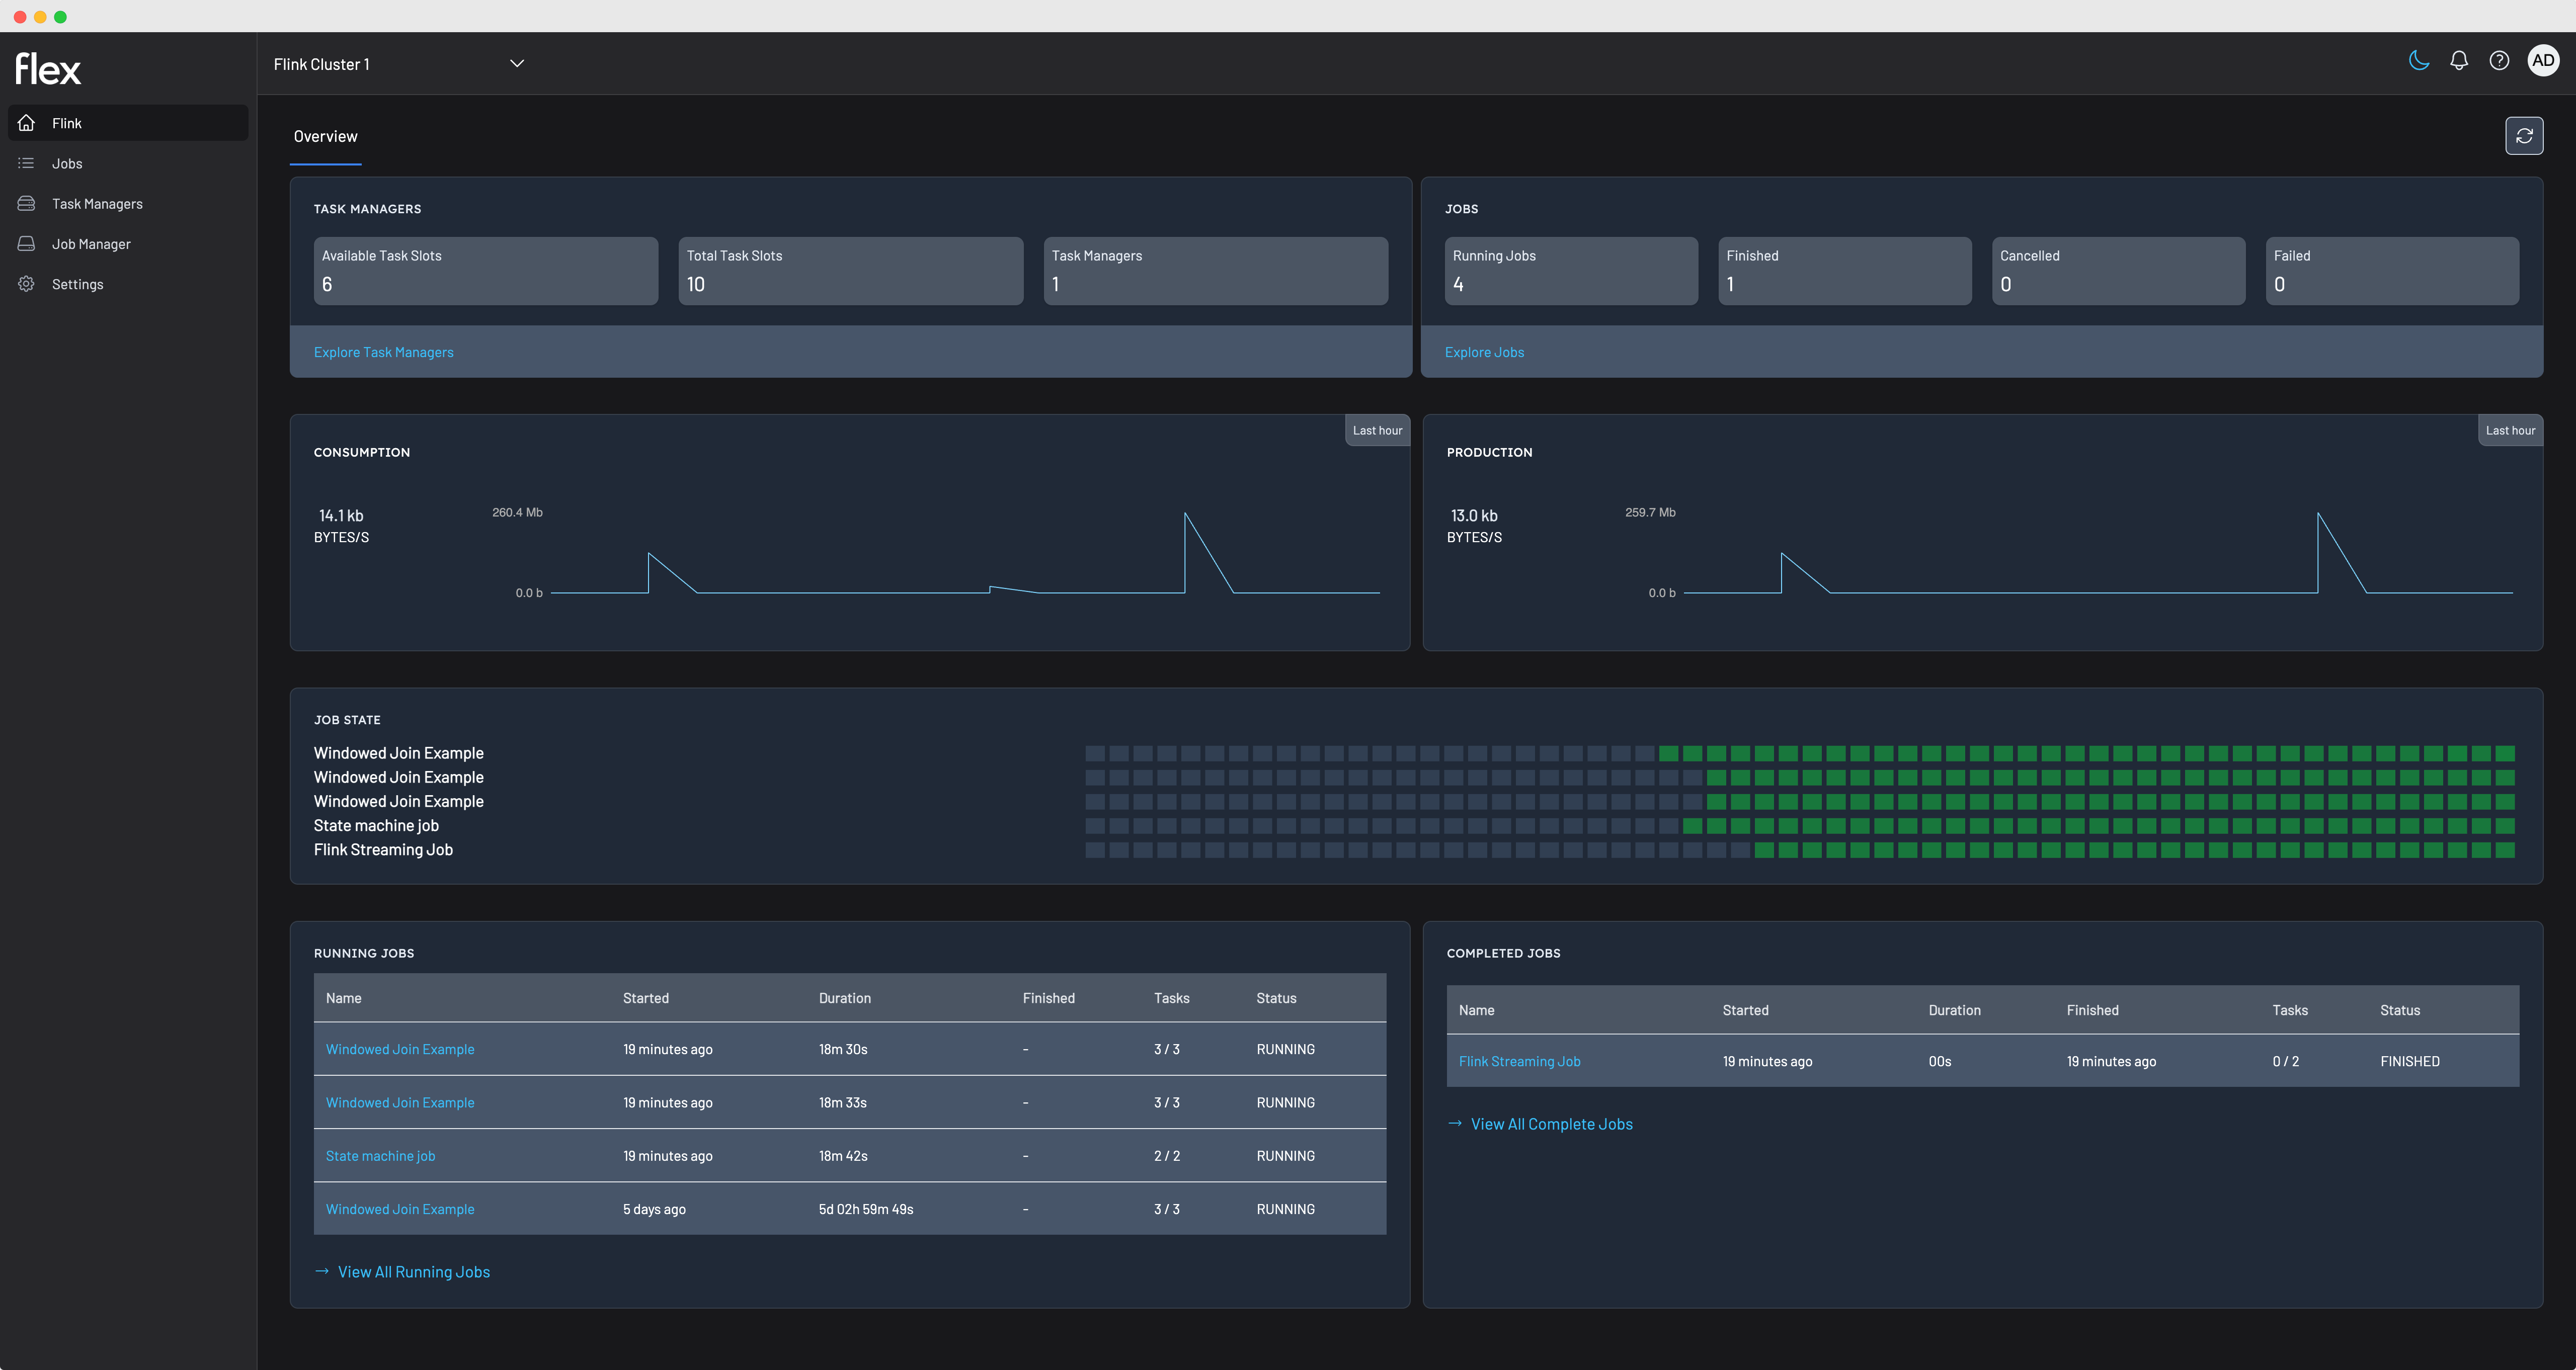2576x1370 pixels.
Task: Click last green square of Flink Streaming Job
Action: tap(2504, 850)
